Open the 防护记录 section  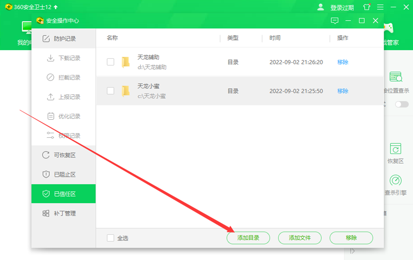pos(63,39)
